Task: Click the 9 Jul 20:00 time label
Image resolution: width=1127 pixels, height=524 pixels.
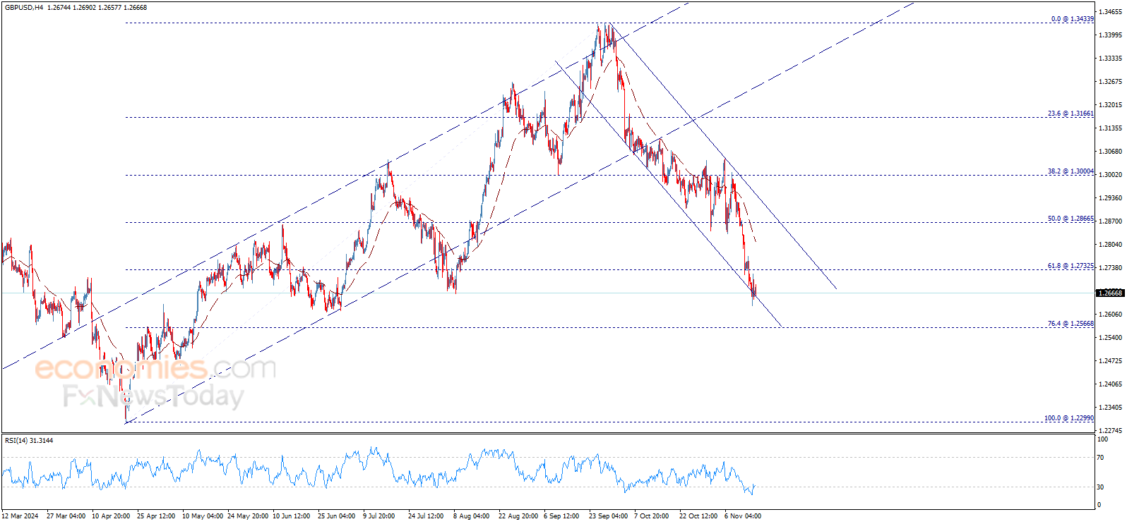Action: click(379, 516)
